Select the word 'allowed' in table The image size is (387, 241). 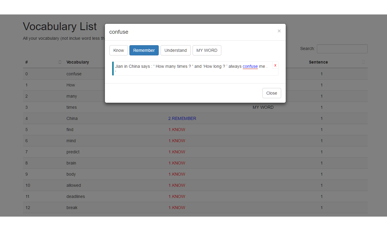[74, 185]
